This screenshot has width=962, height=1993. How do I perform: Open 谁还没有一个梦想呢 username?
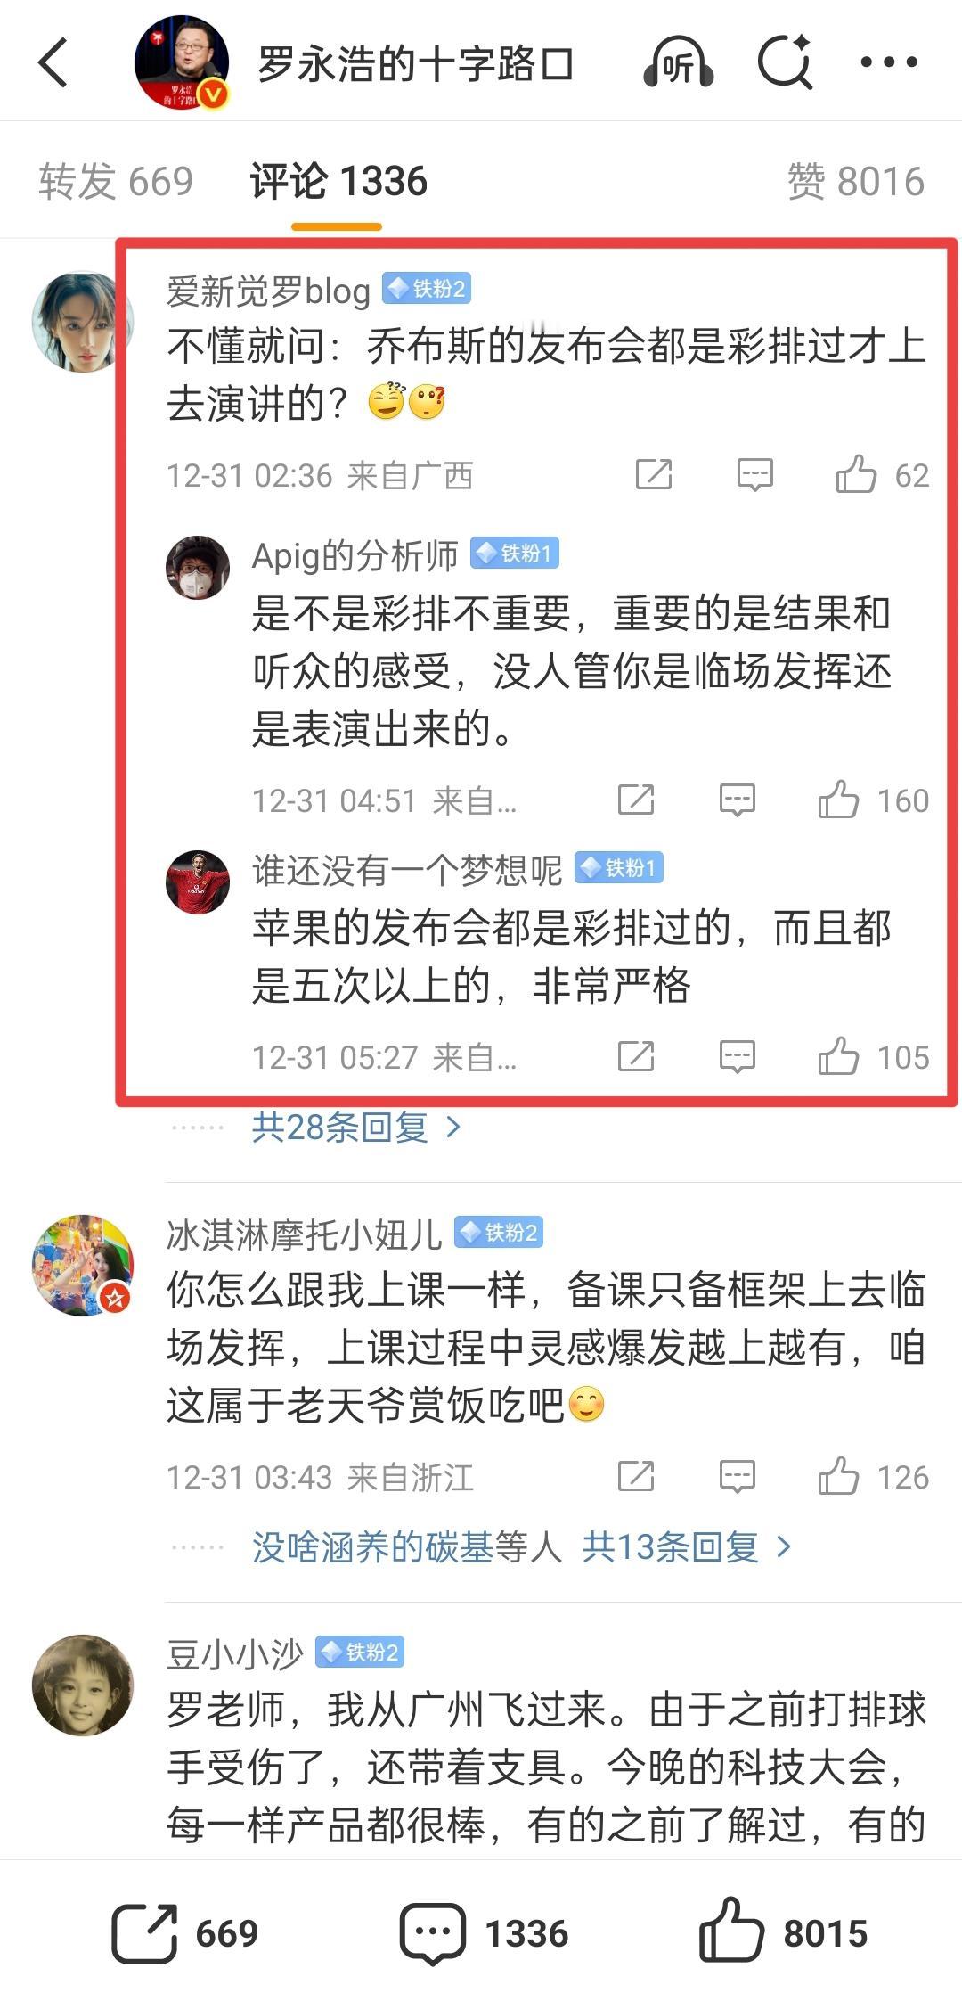pyautogui.click(x=407, y=870)
